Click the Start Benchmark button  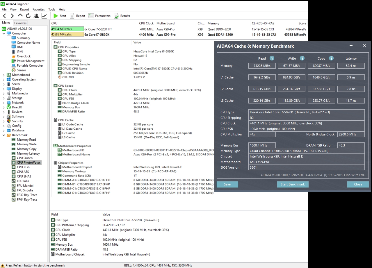[x=293, y=184]
